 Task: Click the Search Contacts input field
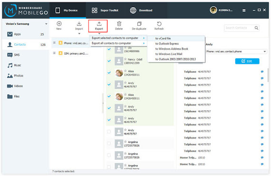pyautogui.click(x=239, y=28)
